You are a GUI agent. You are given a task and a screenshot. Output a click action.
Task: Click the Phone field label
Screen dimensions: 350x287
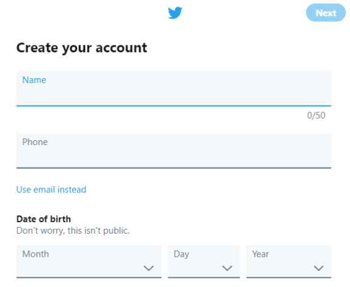coord(35,142)
